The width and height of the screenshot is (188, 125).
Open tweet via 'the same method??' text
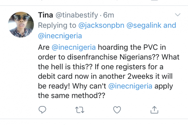pyautogui.click(x=72, y=96)
